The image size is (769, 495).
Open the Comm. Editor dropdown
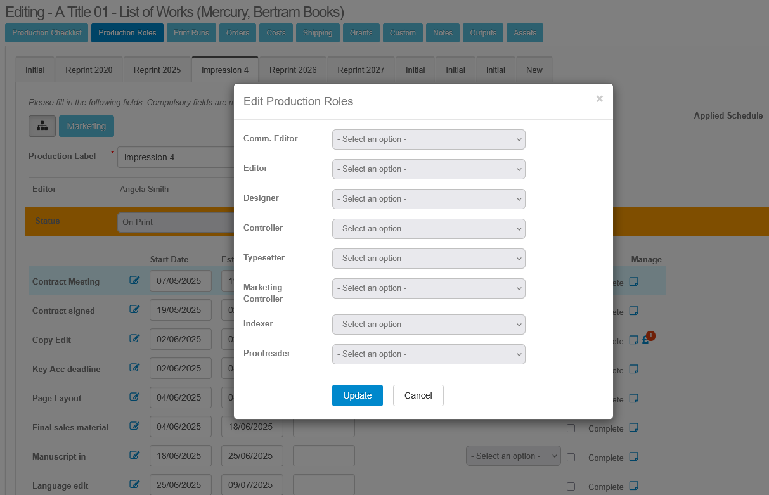429,139
